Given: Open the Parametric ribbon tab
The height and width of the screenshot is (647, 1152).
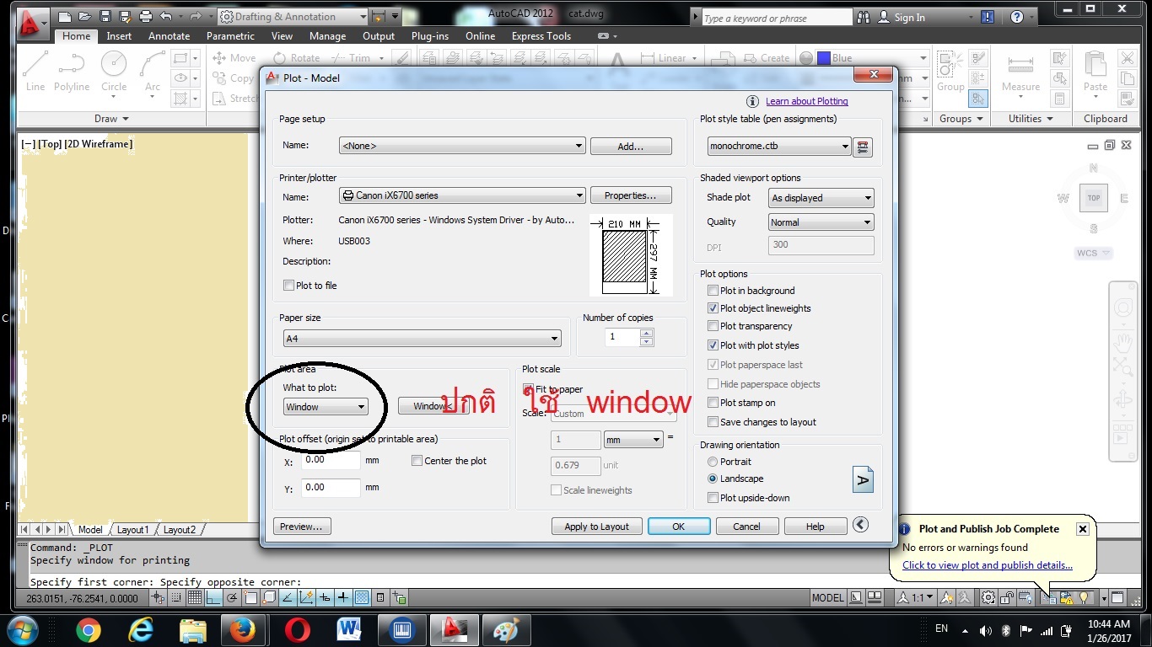Looking at the screenshot, I should [230, 36].
